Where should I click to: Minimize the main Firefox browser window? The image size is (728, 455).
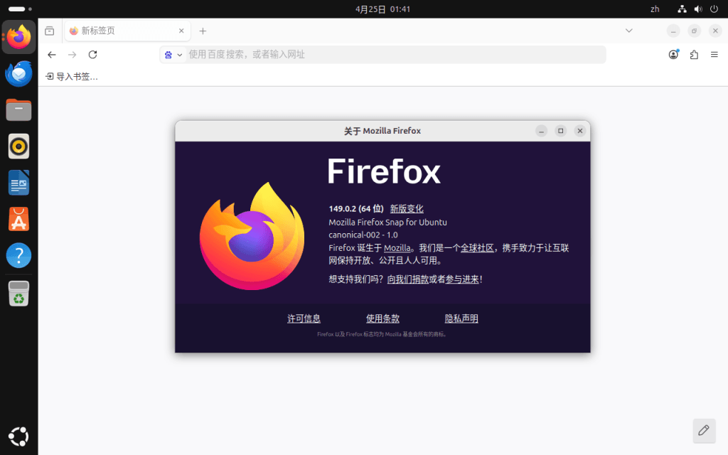pos(673,31)
